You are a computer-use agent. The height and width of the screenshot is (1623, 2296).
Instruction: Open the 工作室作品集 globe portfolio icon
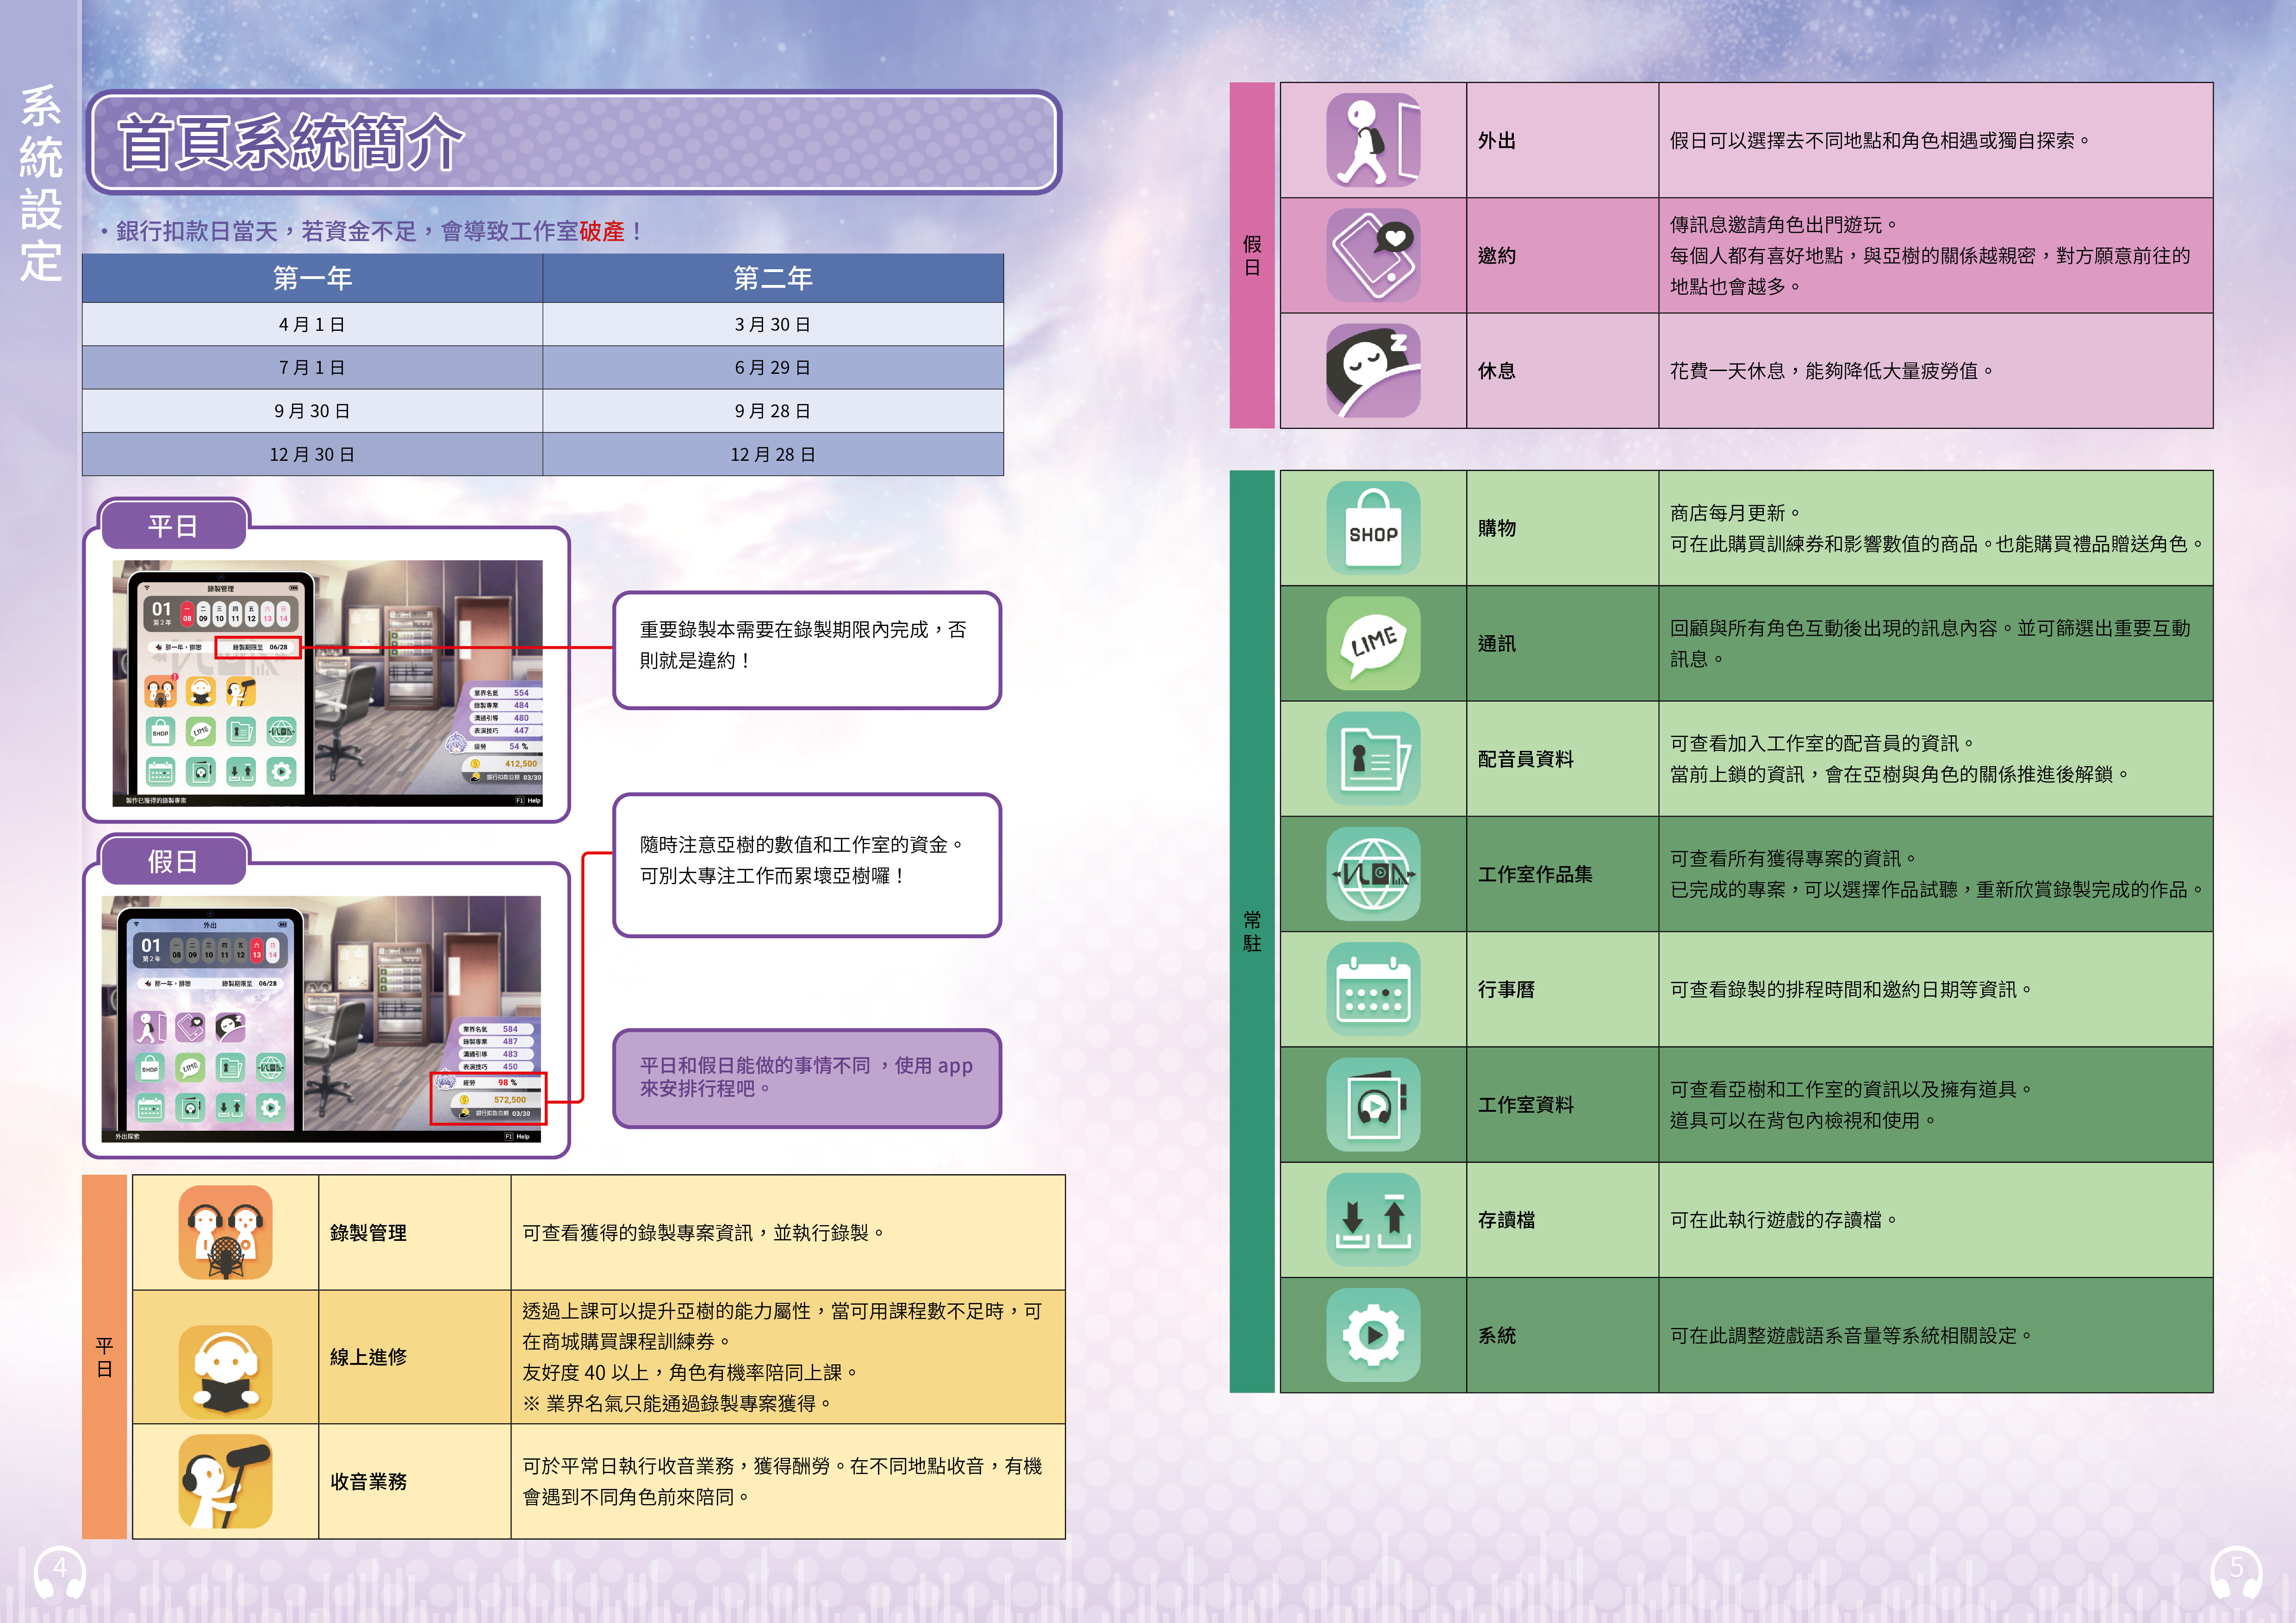click(x=1375, y=874)
